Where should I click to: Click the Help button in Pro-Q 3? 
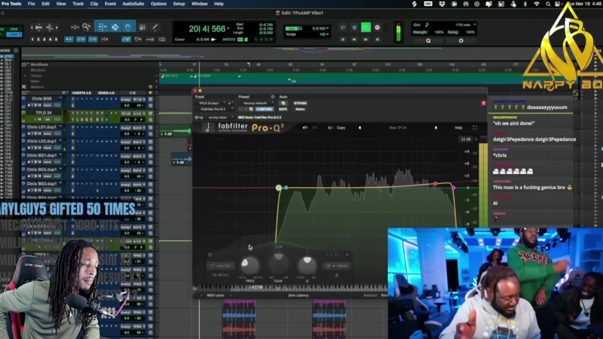pyautogui.click(x=458, y=128)
